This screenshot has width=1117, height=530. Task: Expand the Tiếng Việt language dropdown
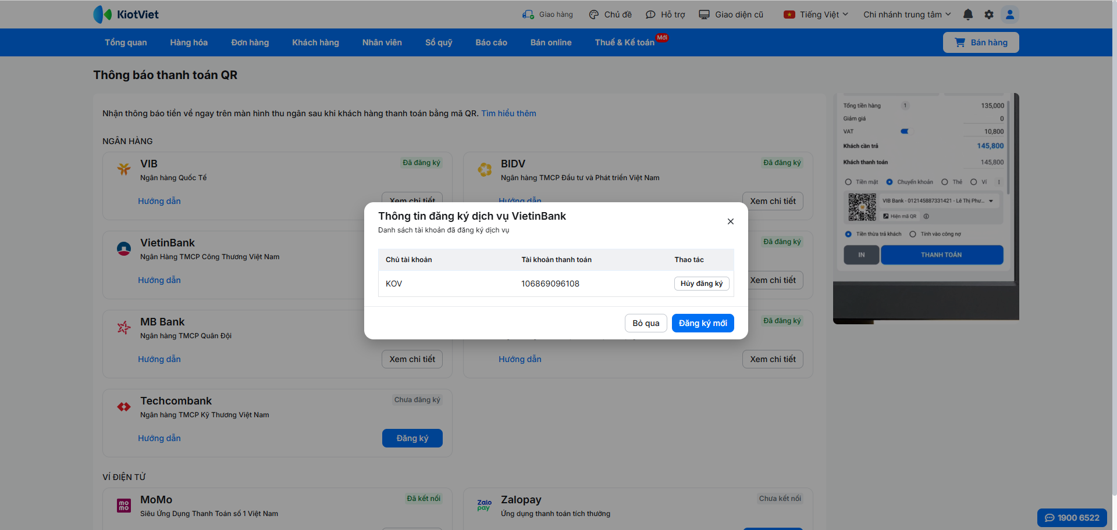click(816, 15)
